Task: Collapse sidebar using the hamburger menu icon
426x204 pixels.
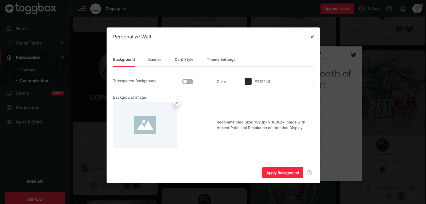Action: pyautogui.click(x=82, y=9)
